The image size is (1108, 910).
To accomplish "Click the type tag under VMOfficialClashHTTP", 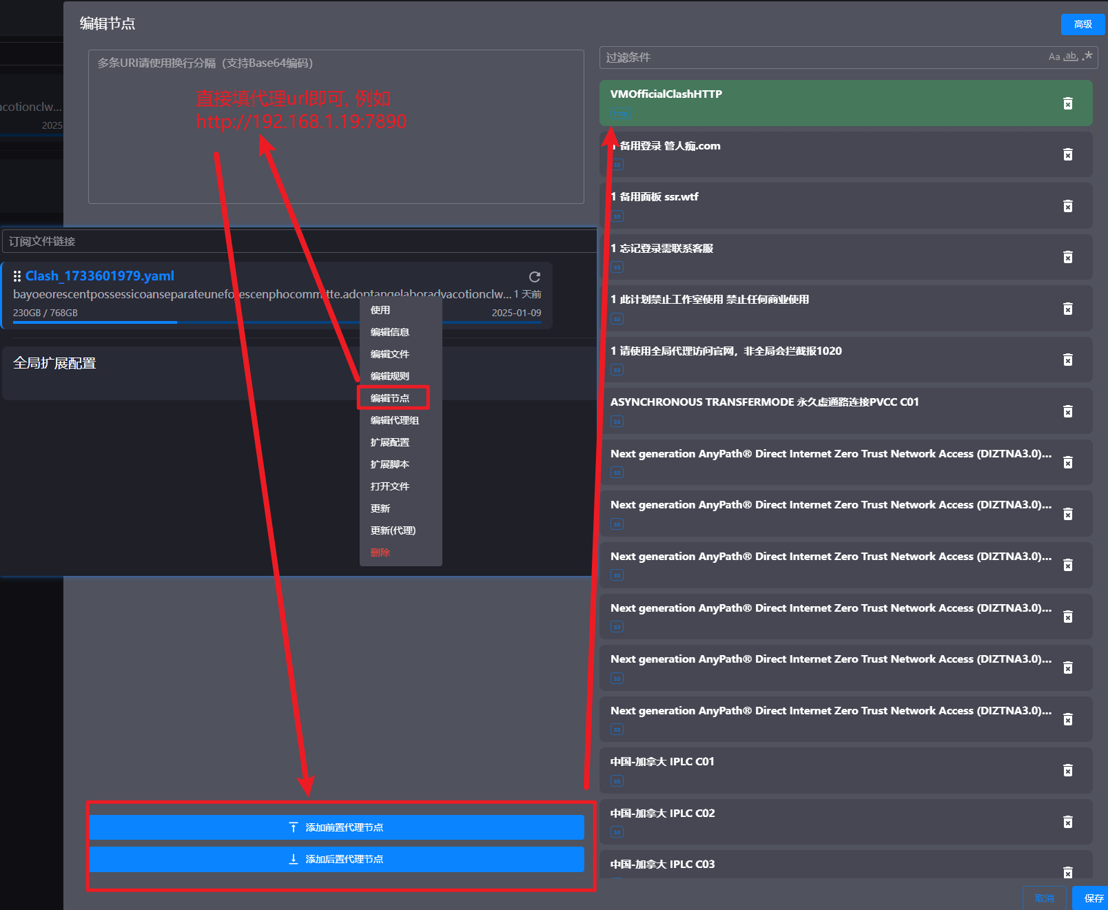I will point(620,114).
